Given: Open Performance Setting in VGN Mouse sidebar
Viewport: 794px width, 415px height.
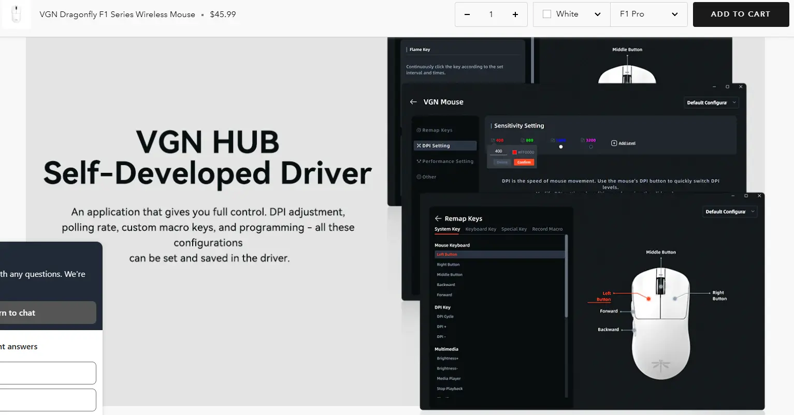Looking at the screenshot, I should pos(445,161).
